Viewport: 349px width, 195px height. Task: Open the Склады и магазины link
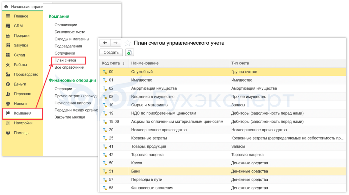coord(72,39)
